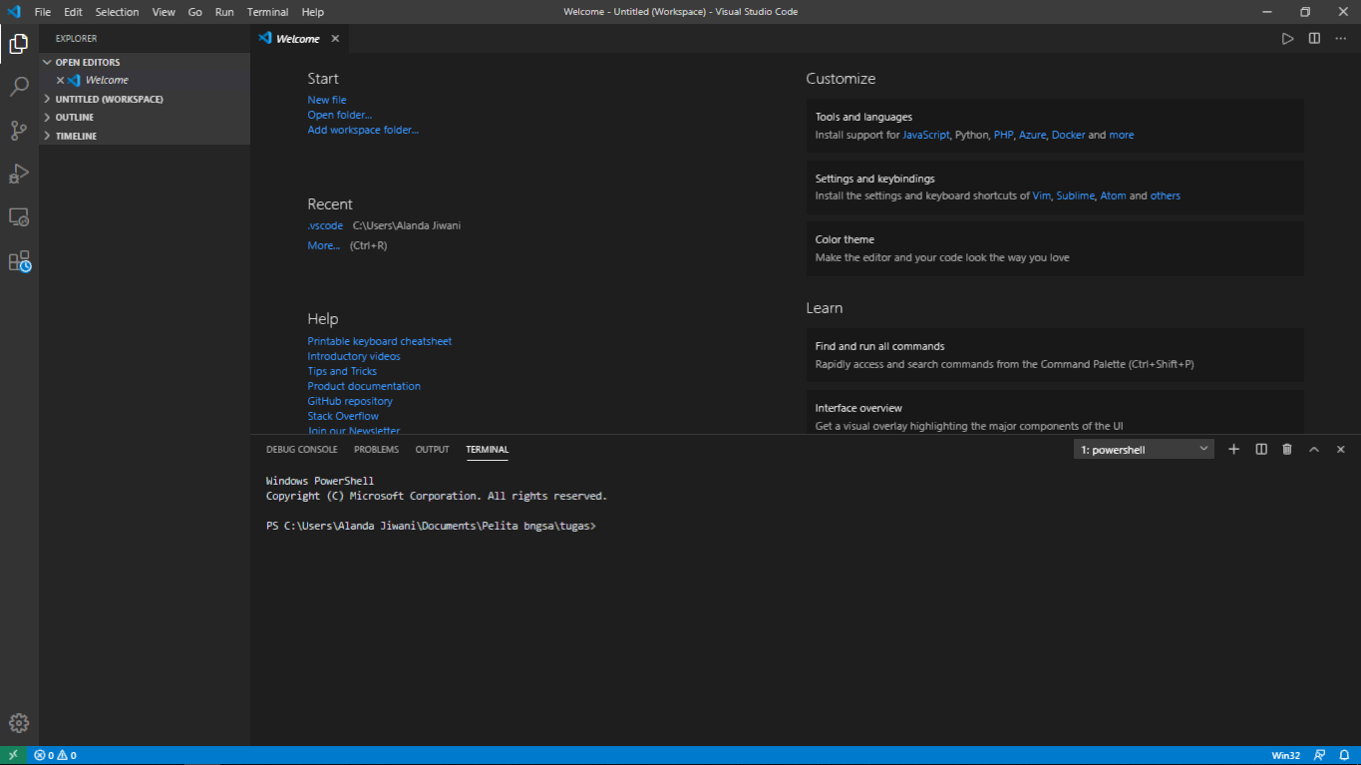Viewport: 1361px width, 765px height.
Task: Open the GitHub repository link
Action: pos(350,401)
